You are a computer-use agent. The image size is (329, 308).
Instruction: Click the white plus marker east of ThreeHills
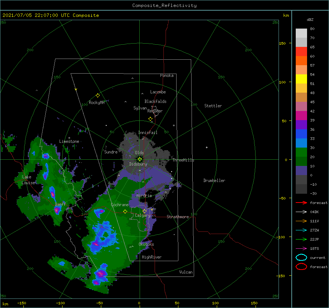(207, 147)
